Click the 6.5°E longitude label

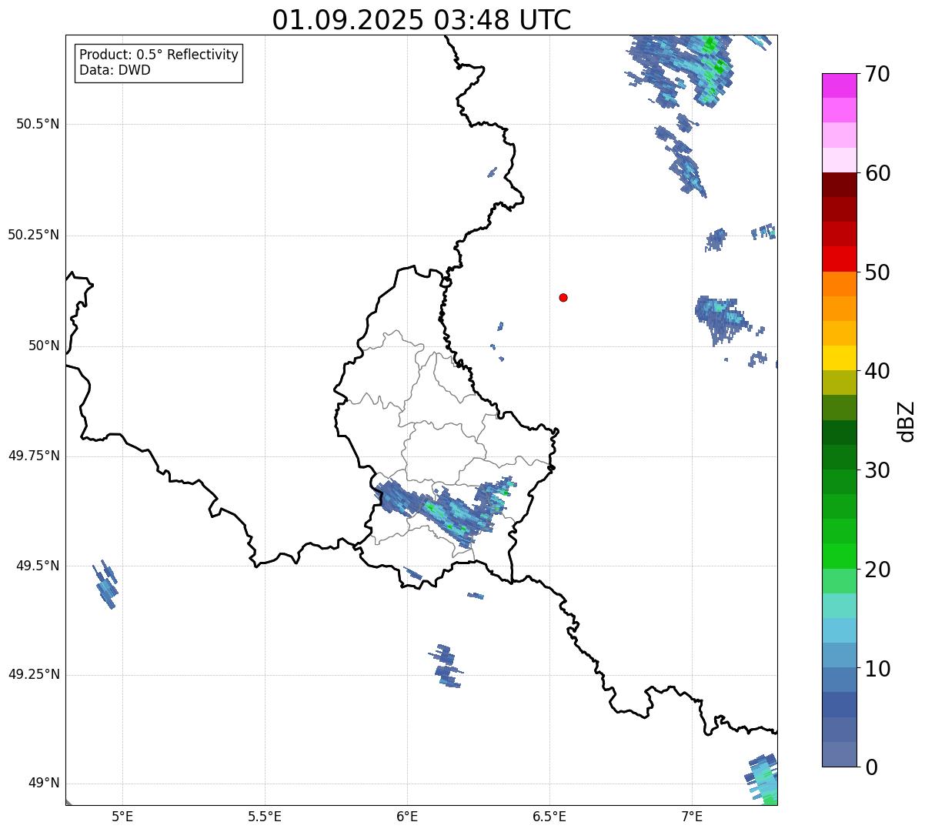(549, 816)
